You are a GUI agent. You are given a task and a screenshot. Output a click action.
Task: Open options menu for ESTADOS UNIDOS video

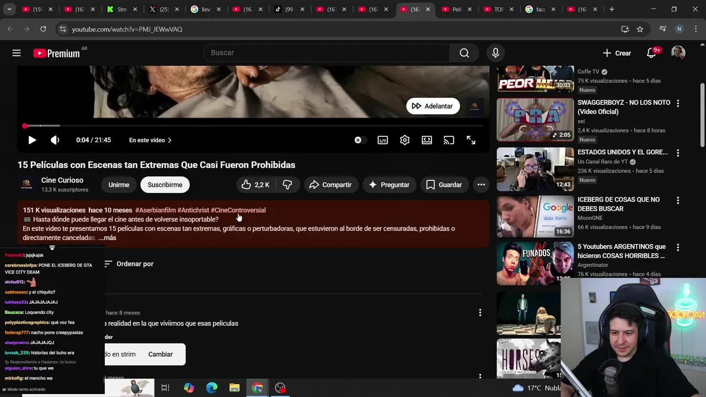tap(678, 153)
